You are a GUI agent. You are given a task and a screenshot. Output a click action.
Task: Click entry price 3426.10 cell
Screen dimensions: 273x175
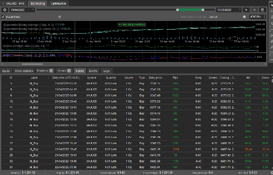(155, 149)
